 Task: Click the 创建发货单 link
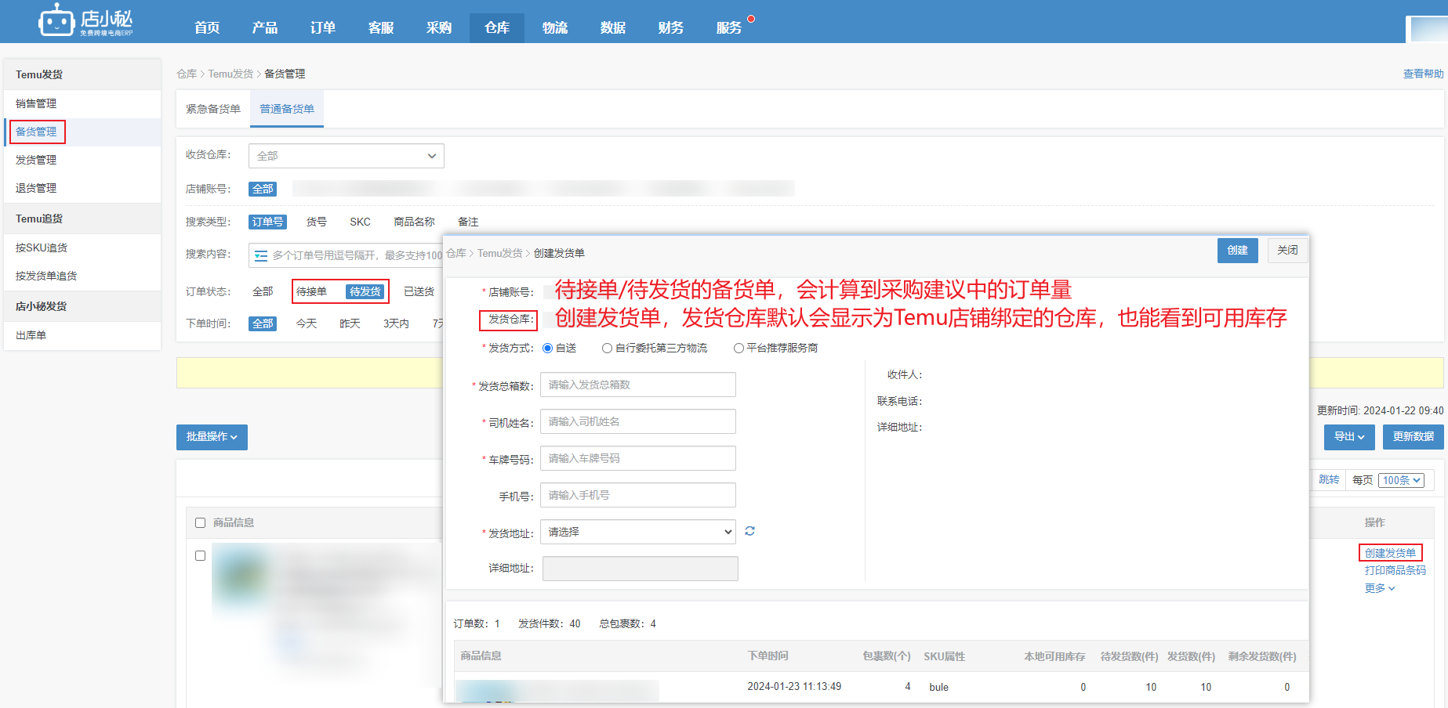(1390, 553)
